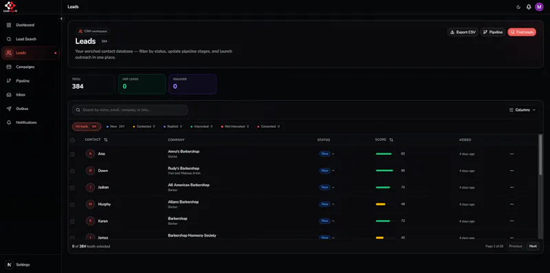Click the Pipeline button in header
The width and height of the screenshot is (550, 273).
point(493,32)
